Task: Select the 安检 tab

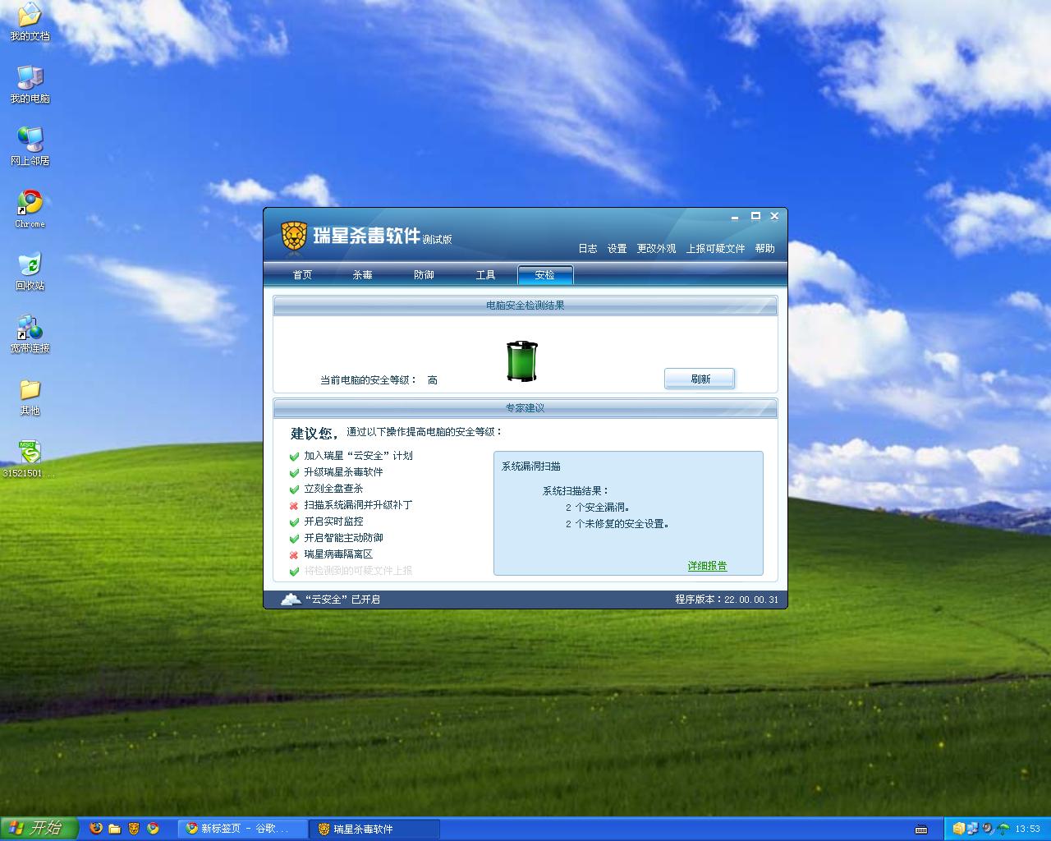Action: (545, 275)
